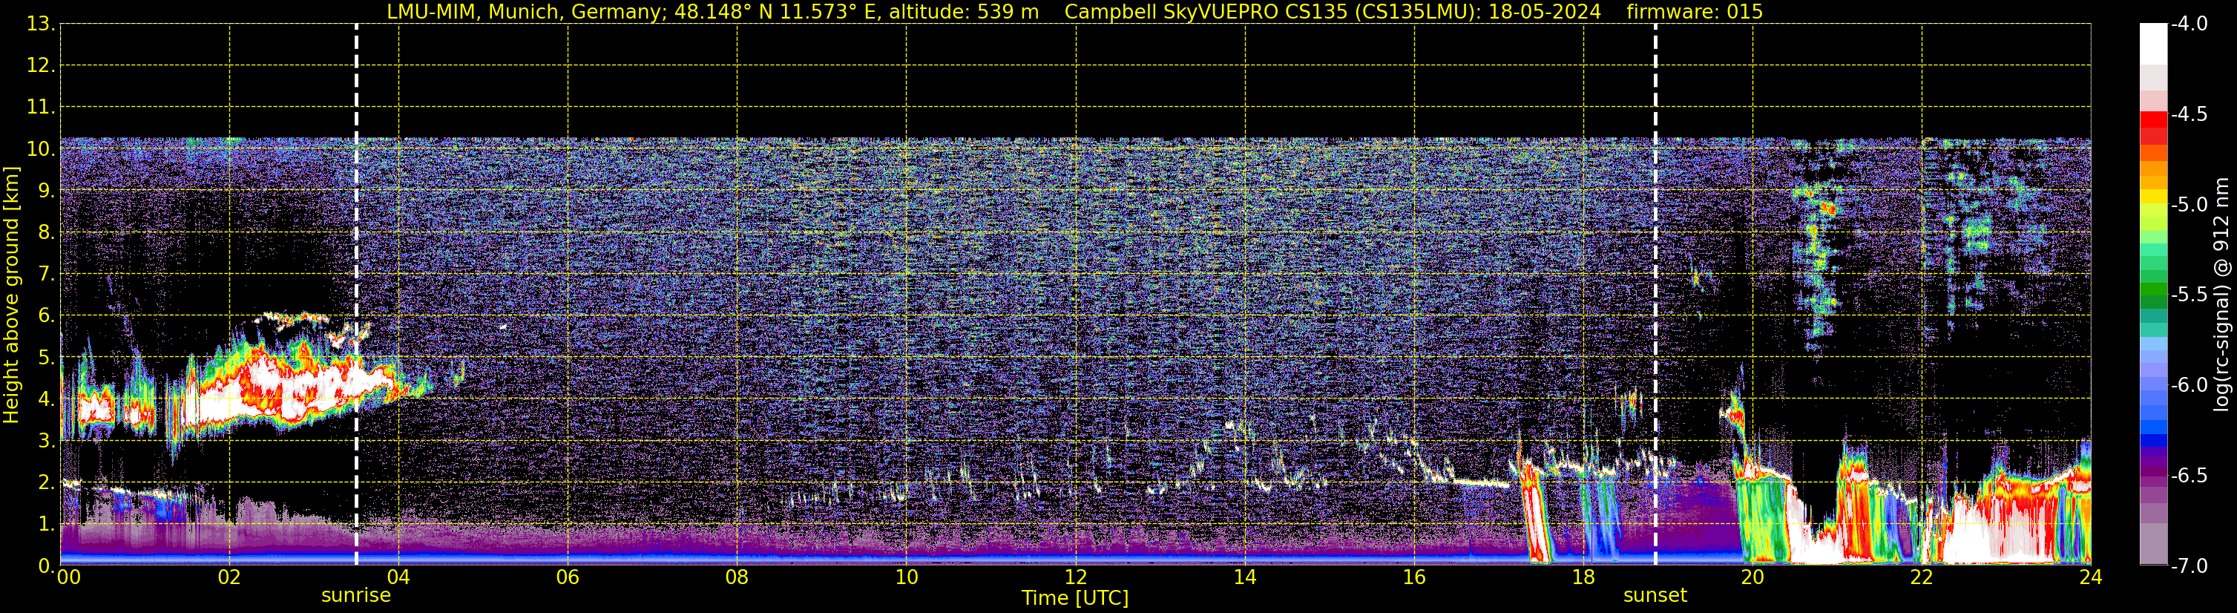The image size is (2237, 613).
Task: Click time axis tick label '14'
Action: pos(1244,577)
